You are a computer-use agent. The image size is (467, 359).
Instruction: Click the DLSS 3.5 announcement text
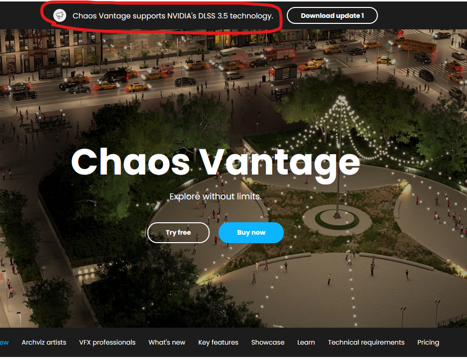coord(173,16)
